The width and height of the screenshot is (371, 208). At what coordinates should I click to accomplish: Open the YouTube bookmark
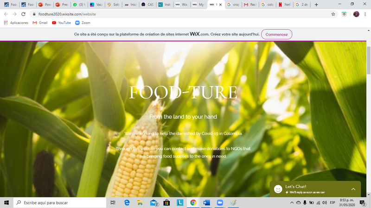61,23
